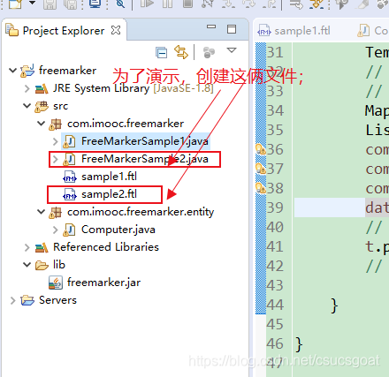Click the sample2.ftl file icon
389x377 pixels.
point(70,194)
